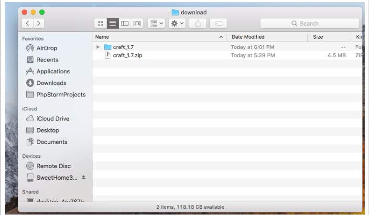Click the iCloud section heading

pos(30,109)
